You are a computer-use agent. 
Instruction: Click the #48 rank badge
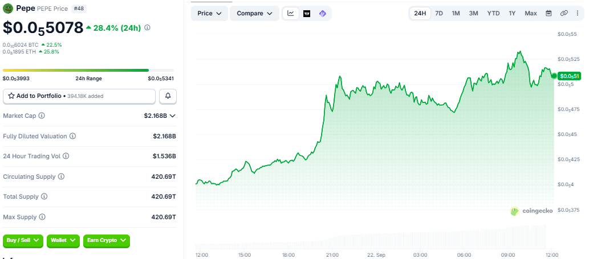click(79, 9)
